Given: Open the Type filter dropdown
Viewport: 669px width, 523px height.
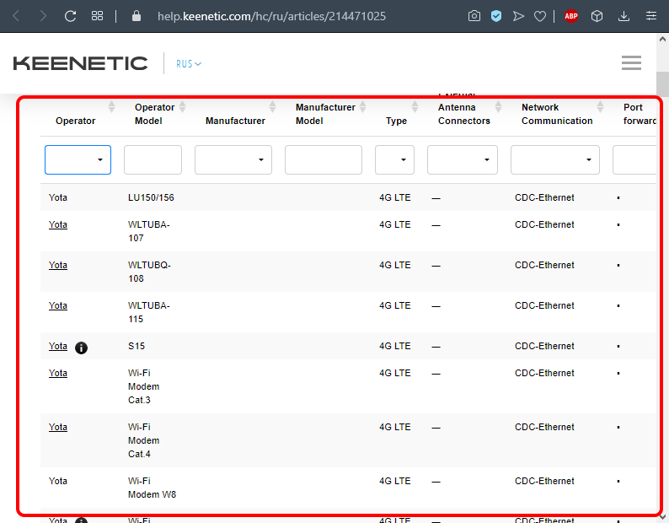Looking at the screenshot, I should click(394, 159).
